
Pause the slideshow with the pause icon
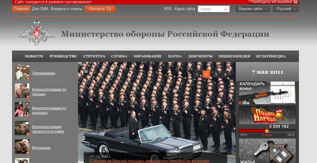(x=87, y=71)
